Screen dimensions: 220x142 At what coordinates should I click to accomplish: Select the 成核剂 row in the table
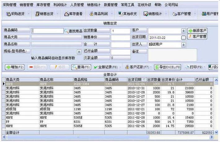[x=108, y=109]
